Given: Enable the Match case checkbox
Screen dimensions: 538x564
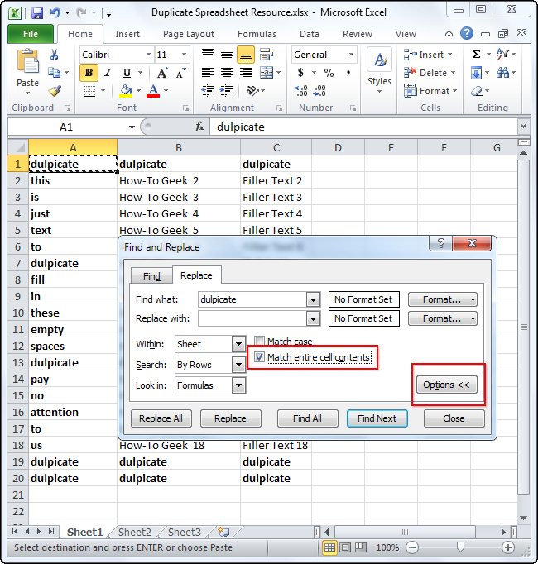Looking at the screenshot, I should tap(259, 340).
